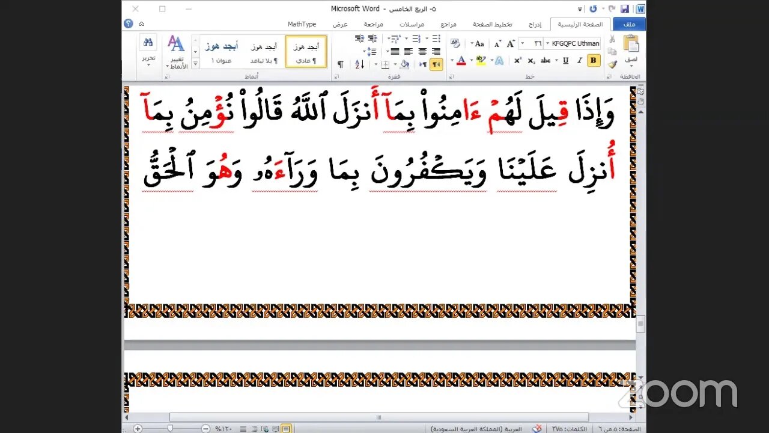The image size is (769, 433).
Task: Decrease font size with Shrink Font
Action: pos(497,43)
